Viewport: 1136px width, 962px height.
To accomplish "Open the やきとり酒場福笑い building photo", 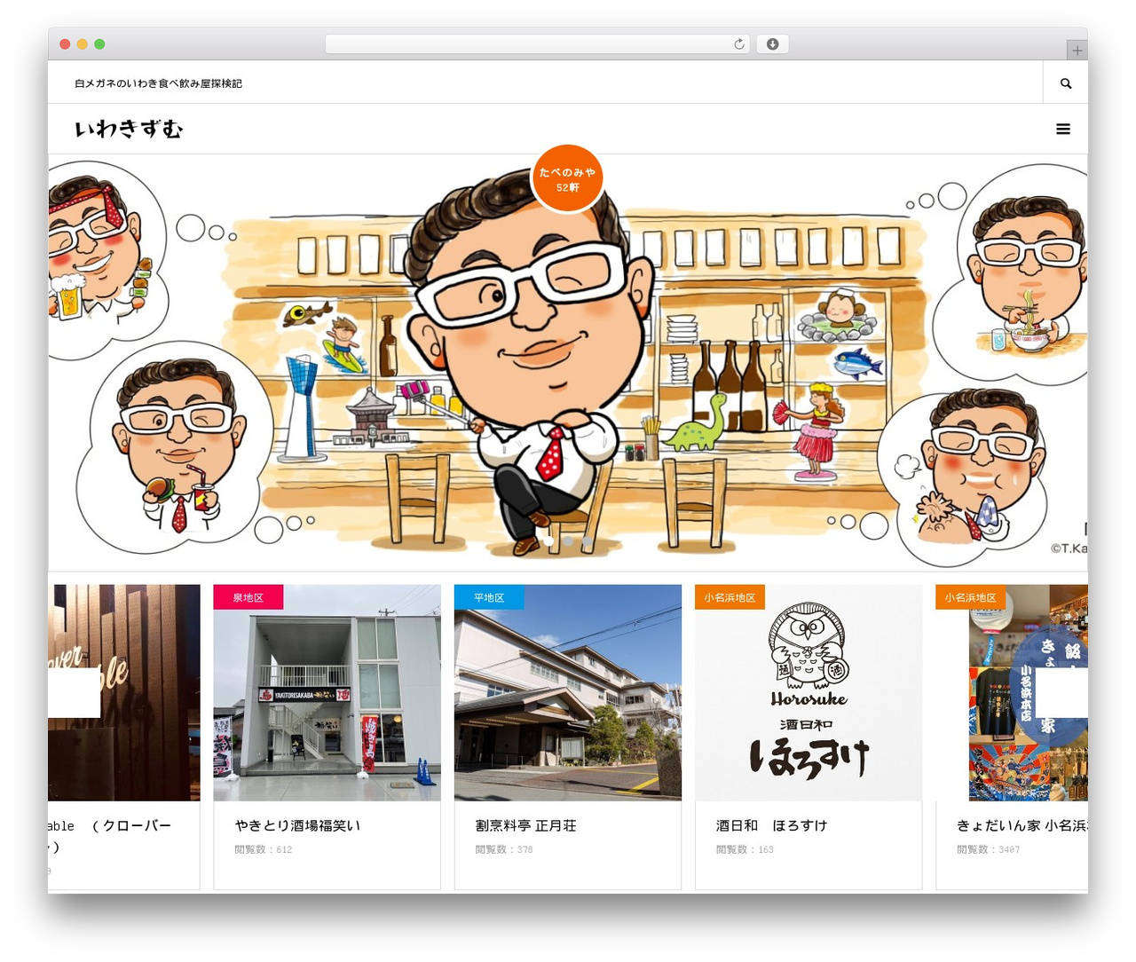I will pos(327,693).
